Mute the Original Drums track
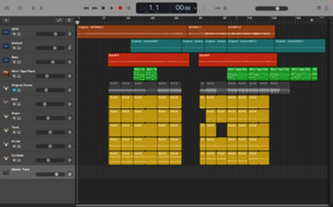 click(x=13, y=90)
